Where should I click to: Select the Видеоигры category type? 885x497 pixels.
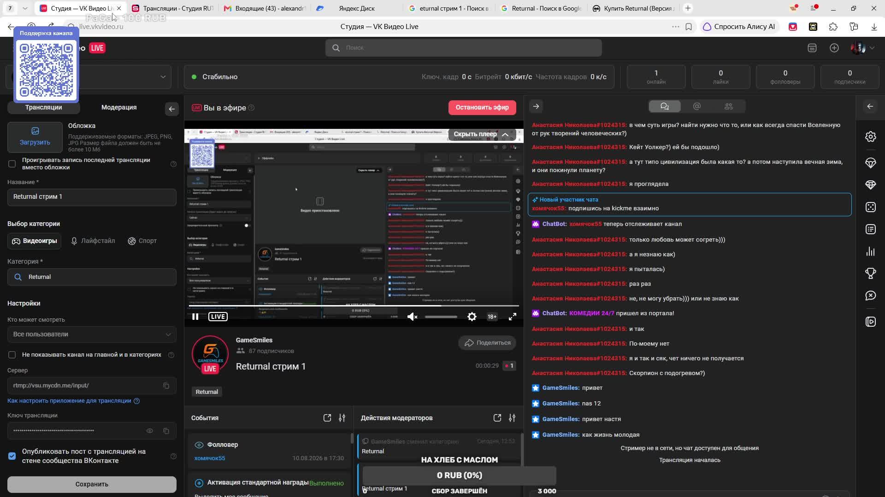coord(35,241)
